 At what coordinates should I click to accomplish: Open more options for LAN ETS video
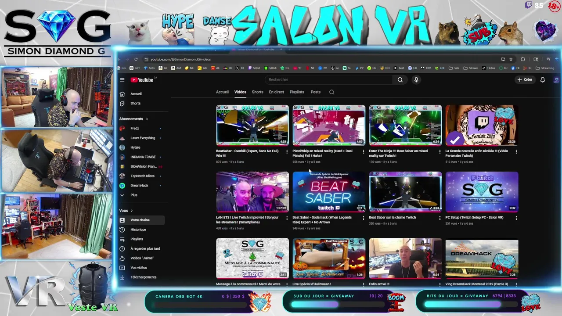pos(287,218)
